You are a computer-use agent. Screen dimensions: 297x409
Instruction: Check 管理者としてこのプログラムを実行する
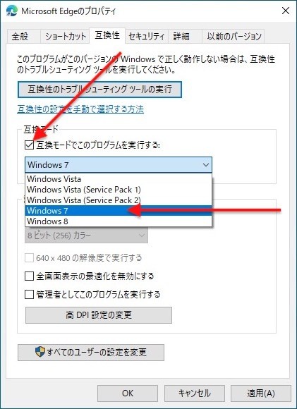(x=29, y=295)
